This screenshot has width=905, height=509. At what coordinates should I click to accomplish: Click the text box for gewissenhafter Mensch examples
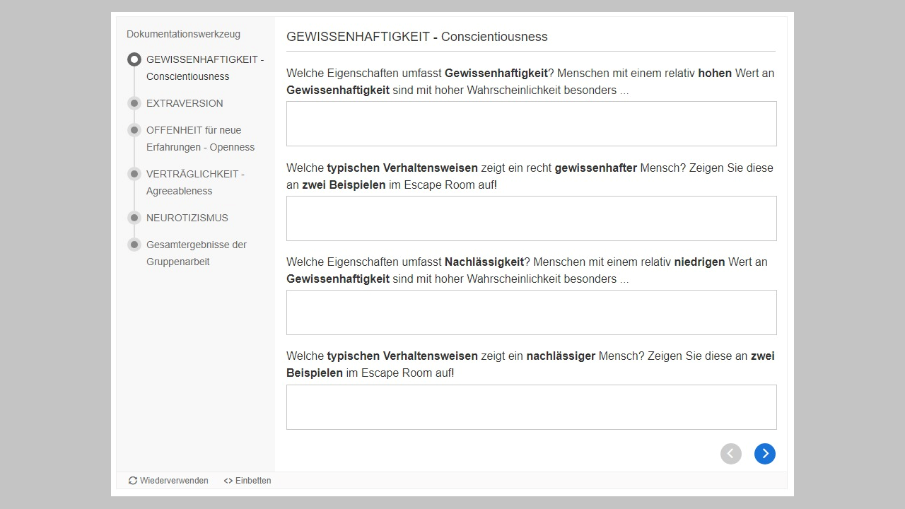(x=531, y=218)
